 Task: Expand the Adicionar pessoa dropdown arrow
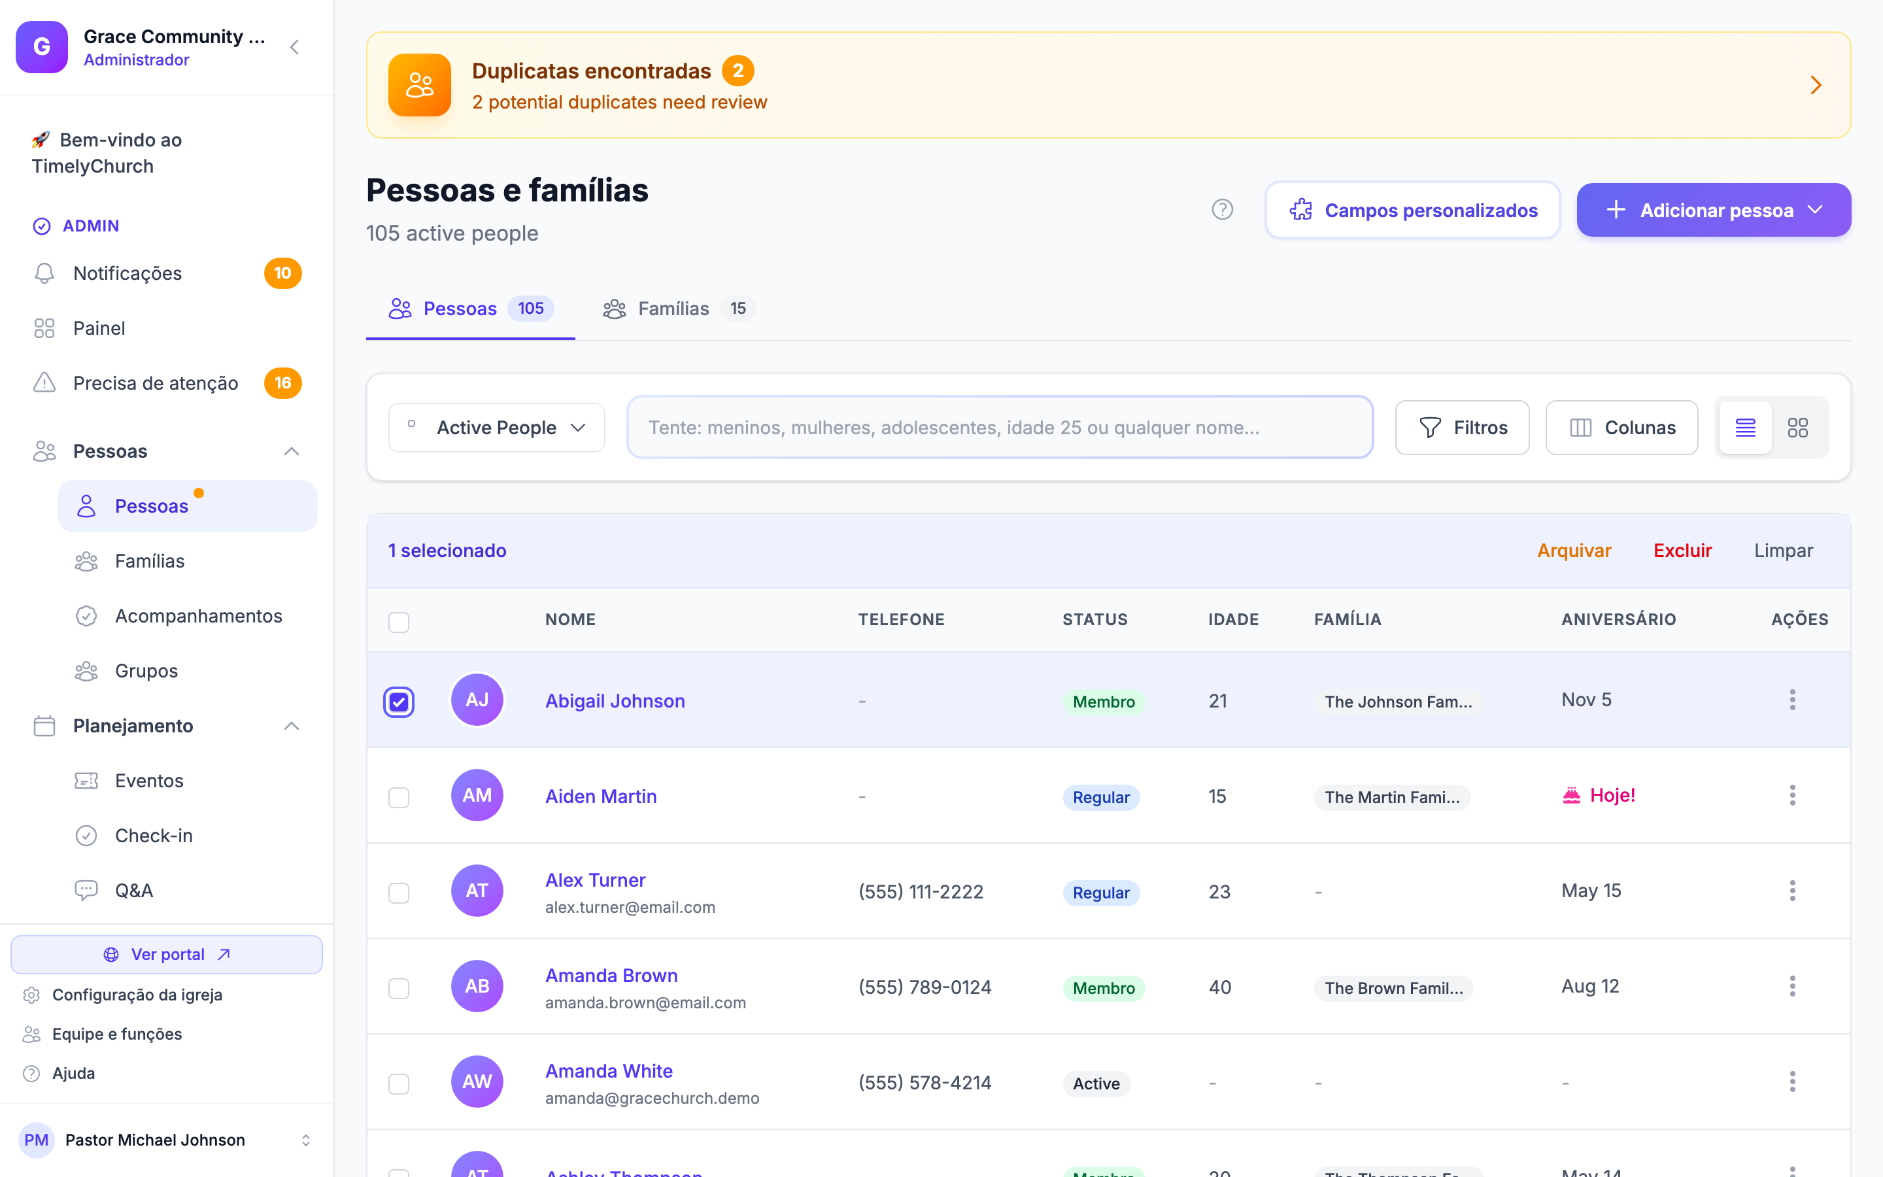pyautogui.click(x=1815, y=210)
